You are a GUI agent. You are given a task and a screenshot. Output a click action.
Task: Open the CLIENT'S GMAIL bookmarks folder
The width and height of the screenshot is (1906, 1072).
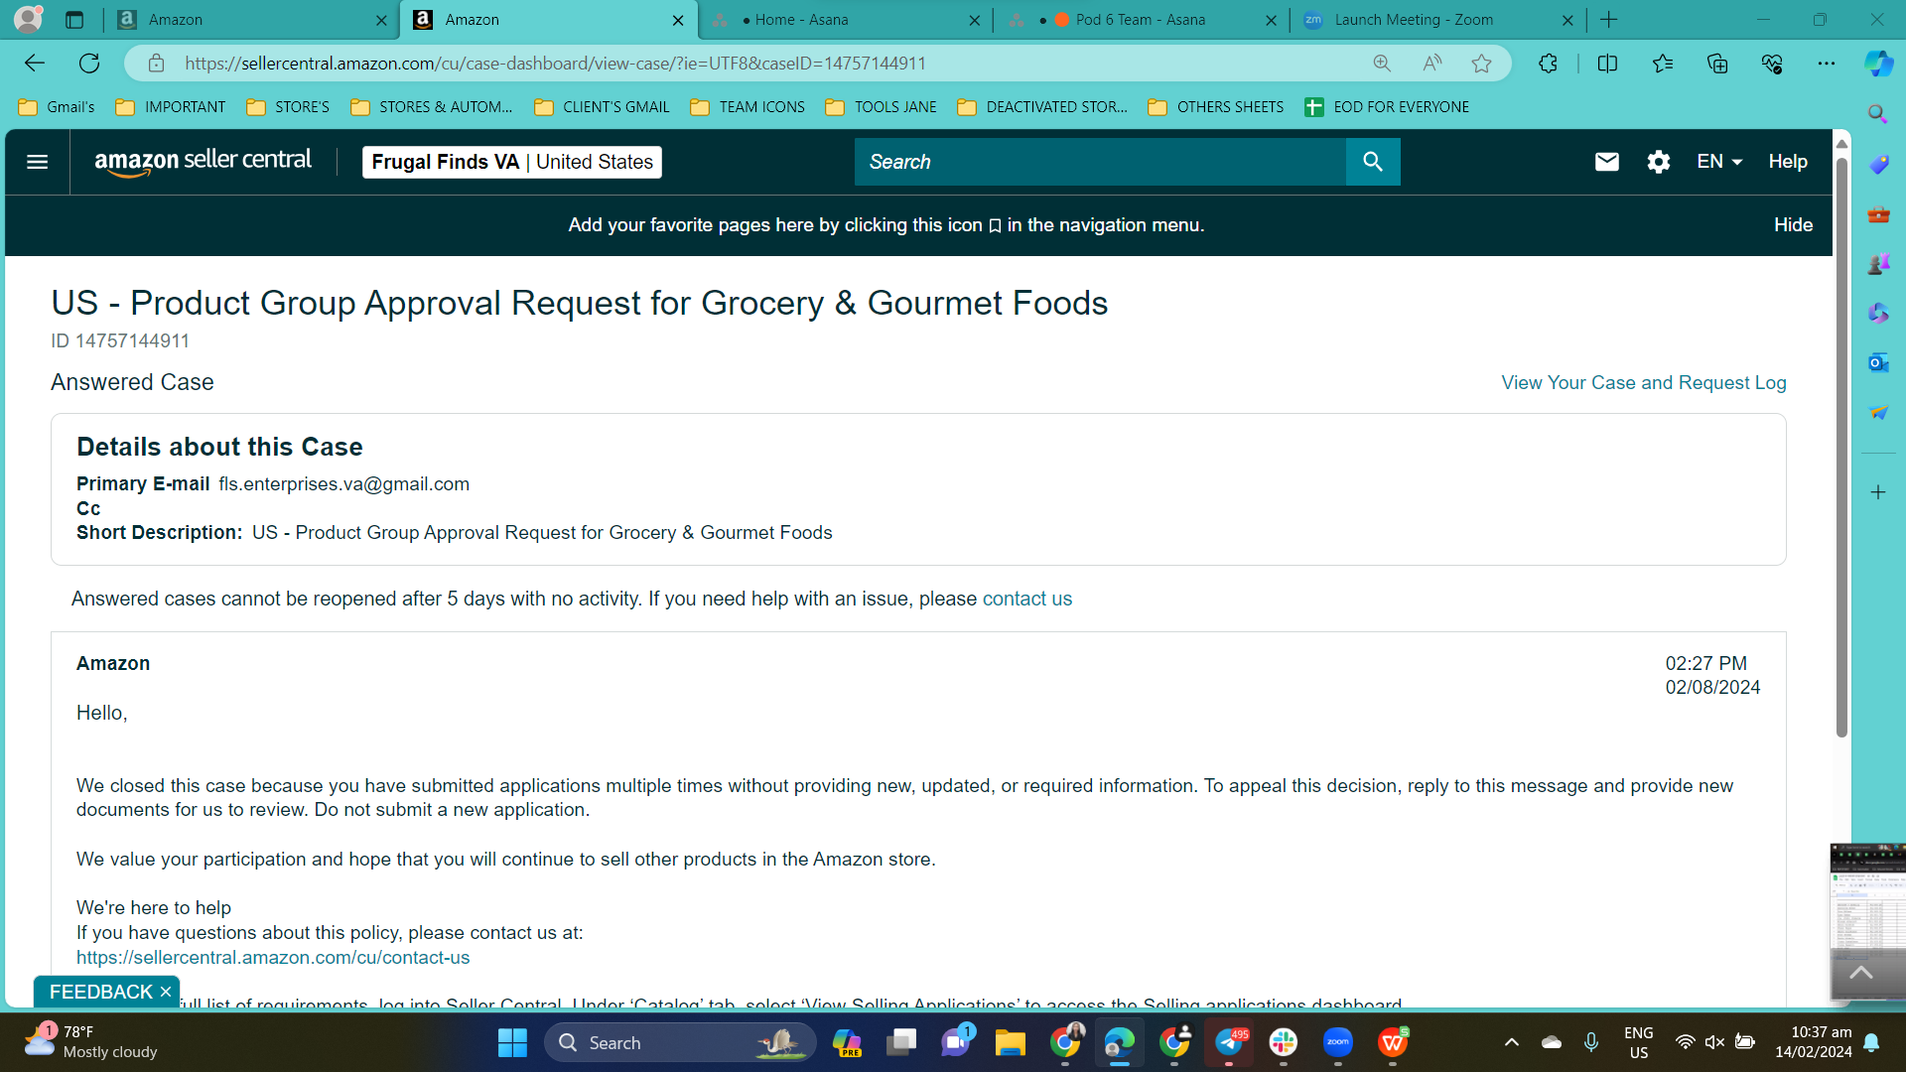point(602,107)
